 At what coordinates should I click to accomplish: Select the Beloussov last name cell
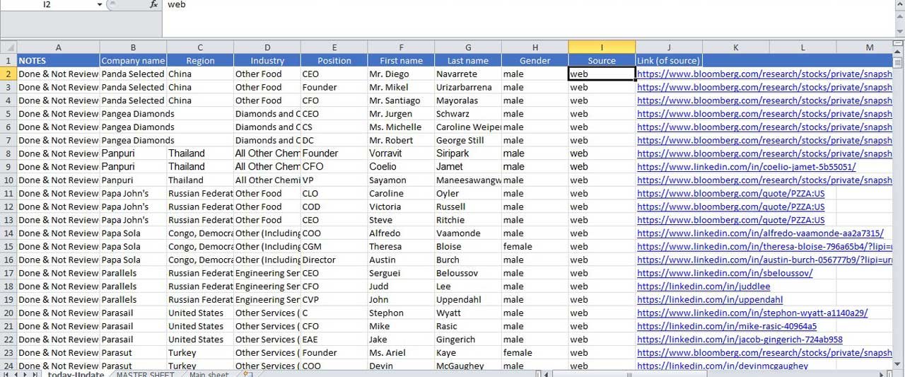tap(468, 273)
